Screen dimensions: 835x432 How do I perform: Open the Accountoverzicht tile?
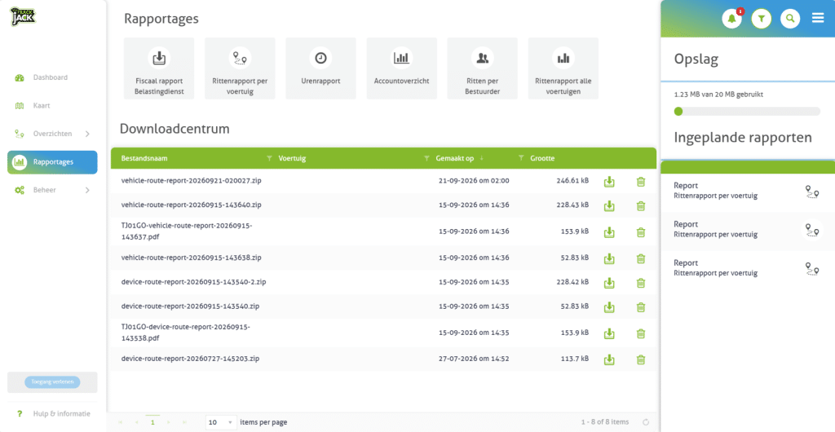[x=401, y=68]
